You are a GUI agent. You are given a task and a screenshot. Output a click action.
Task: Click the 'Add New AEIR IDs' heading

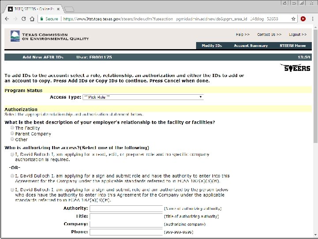point(43,57)
